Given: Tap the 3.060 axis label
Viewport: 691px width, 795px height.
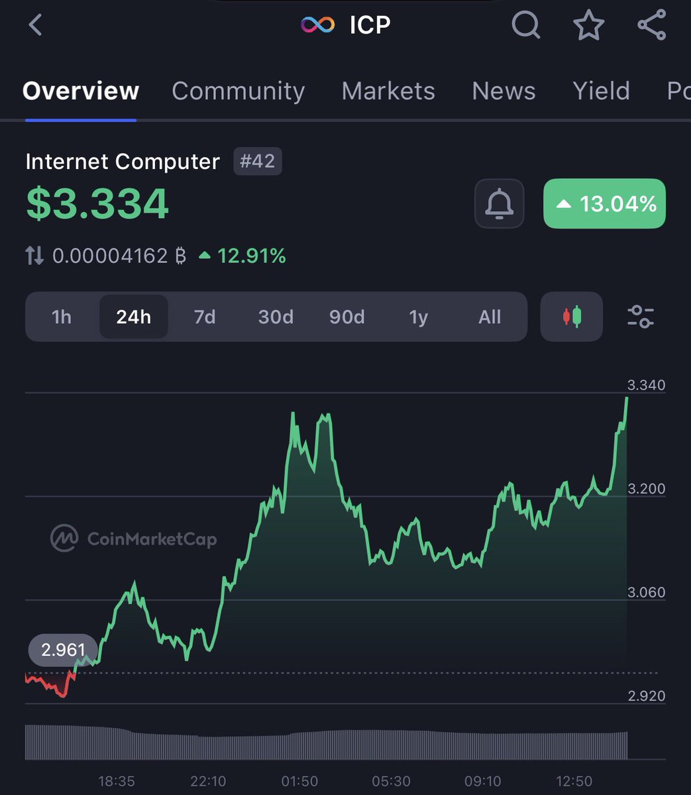Looking at the screenshot, I should [x=646, y=592].
